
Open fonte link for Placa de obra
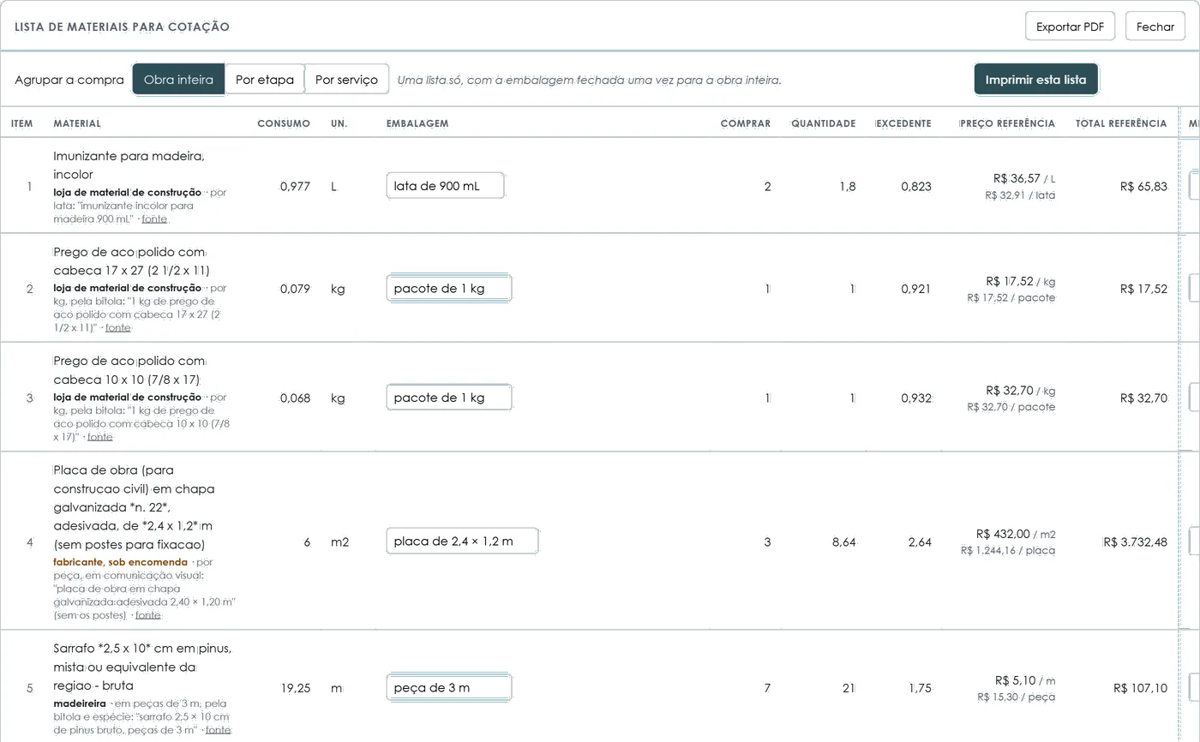click(147, 615)
